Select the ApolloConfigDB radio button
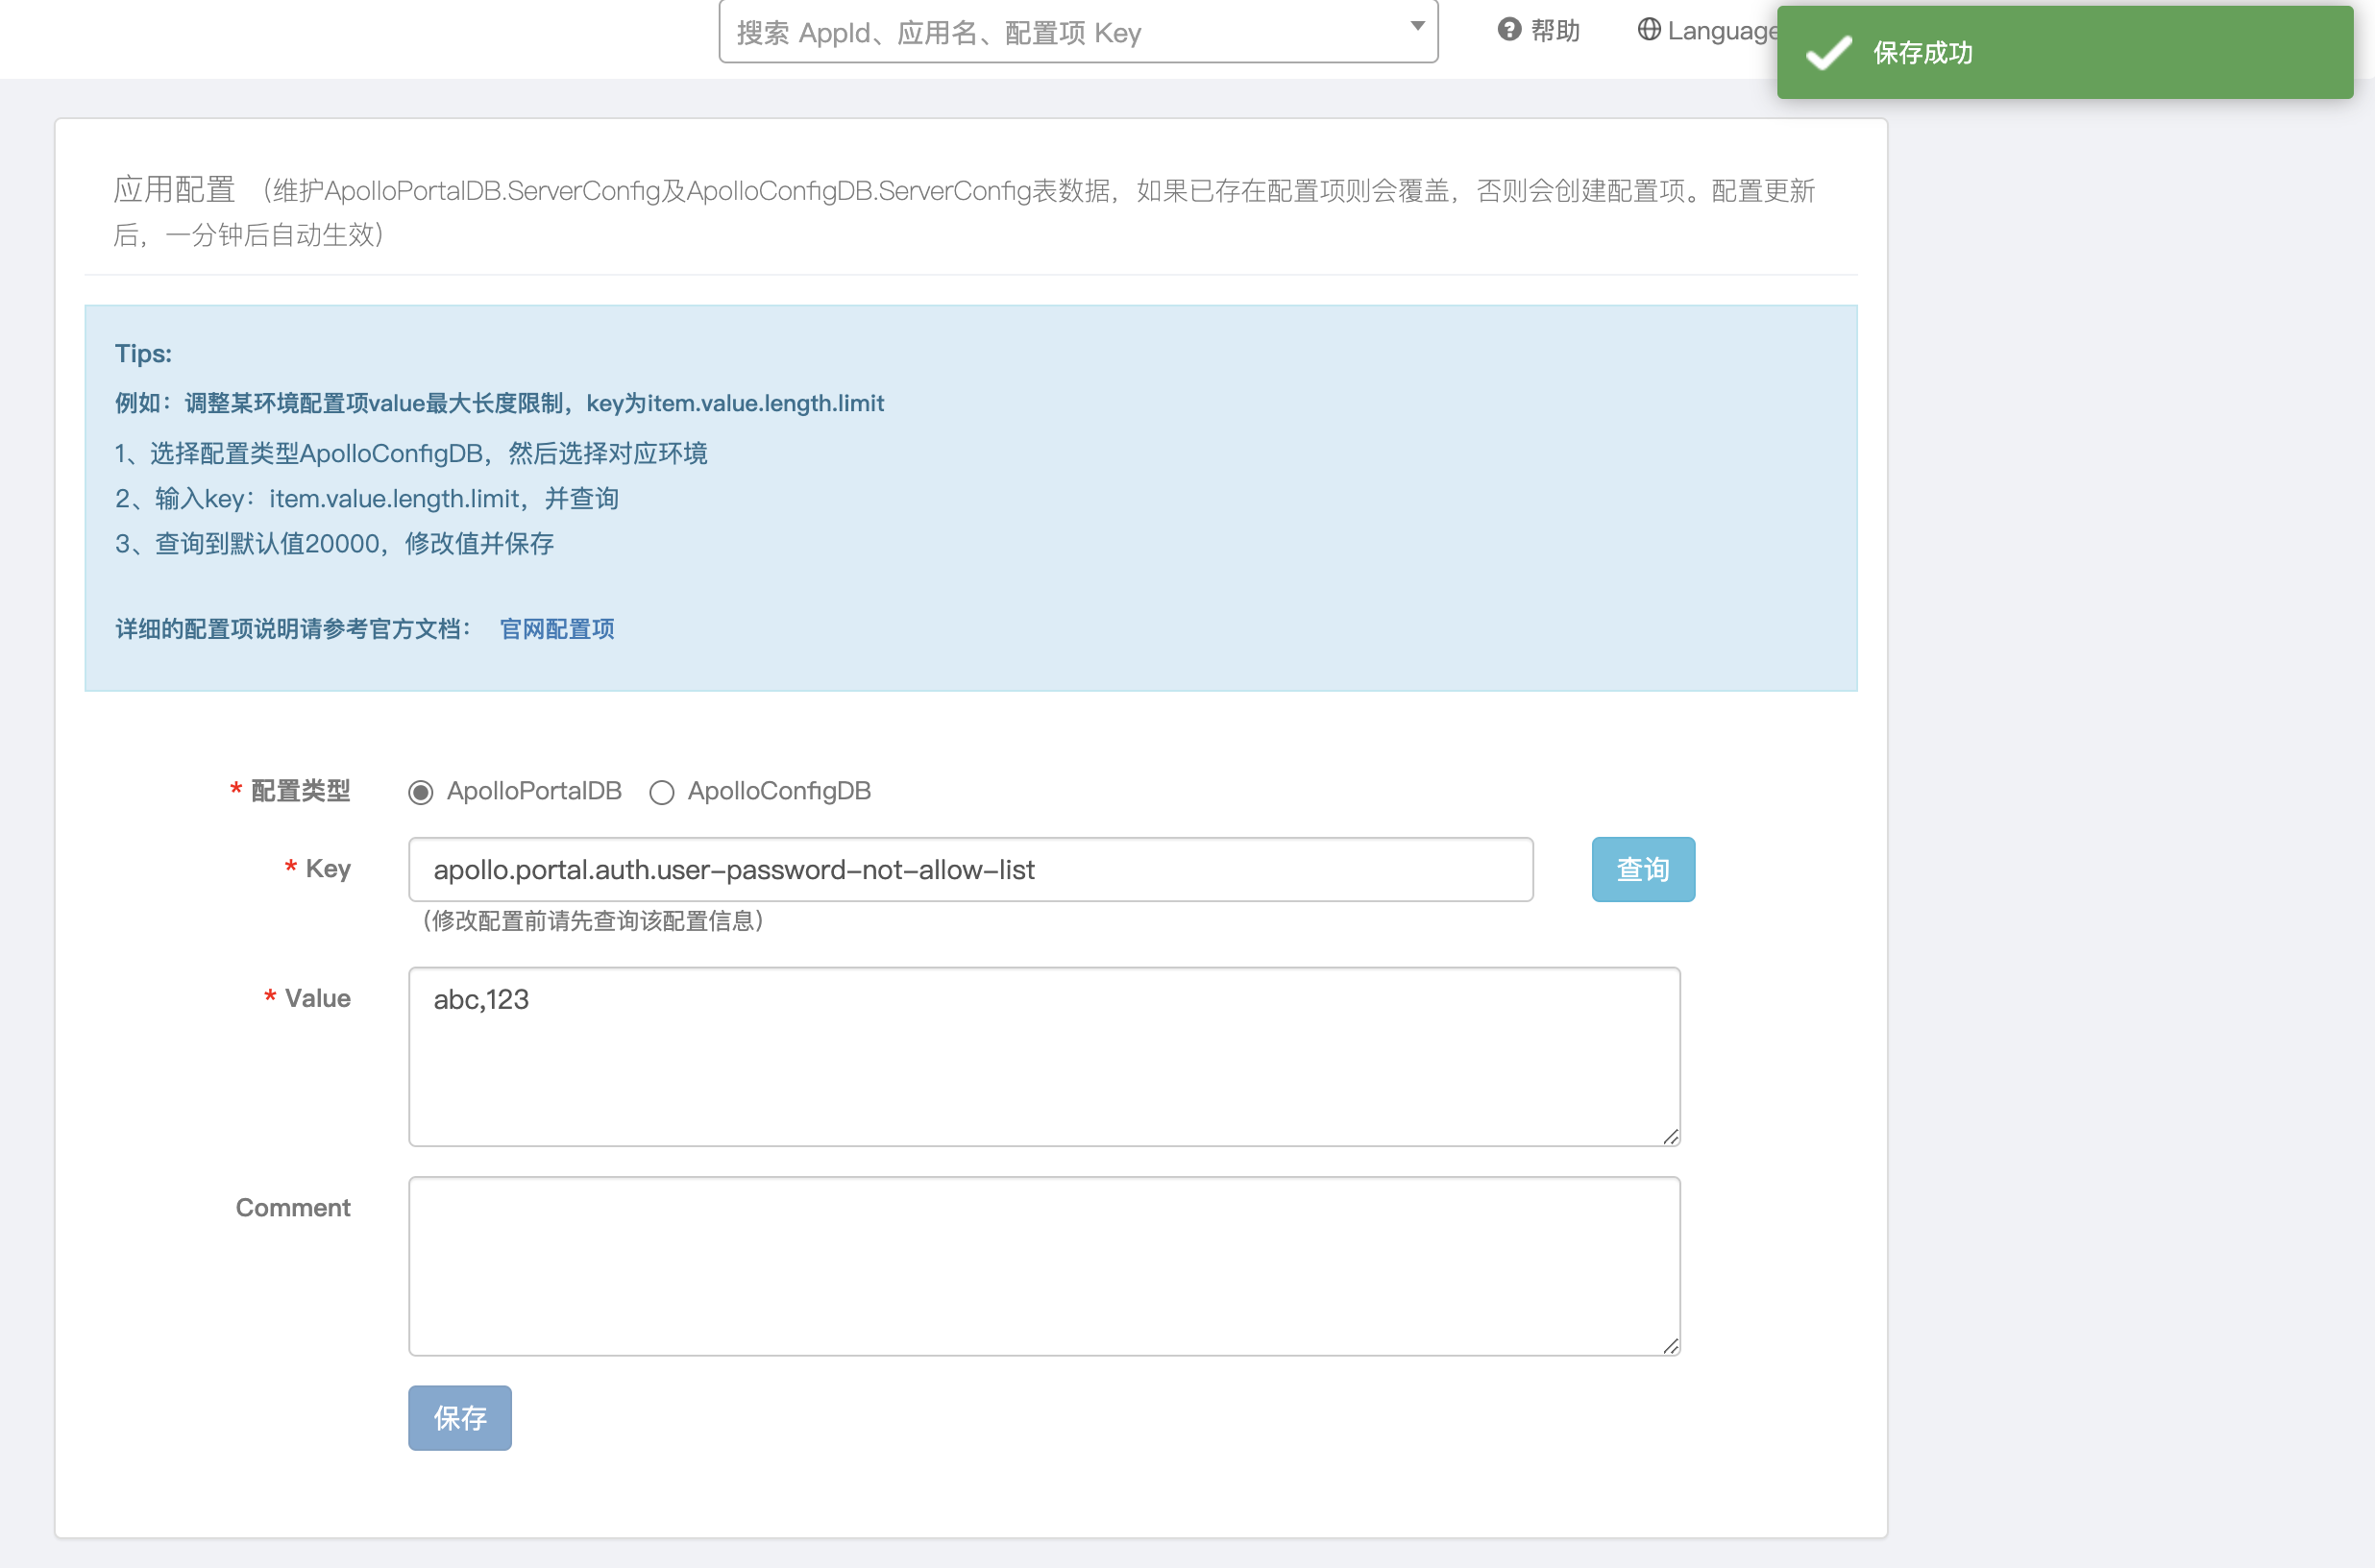This screenshot has height=1568, width=2375. pyautogui.click(x=662, y=792)
